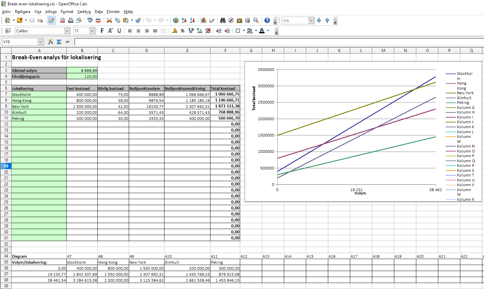484x289 pixels.
Task: Sort ascending A to Z
Action: pyautogui.click(x=184, y=20)
